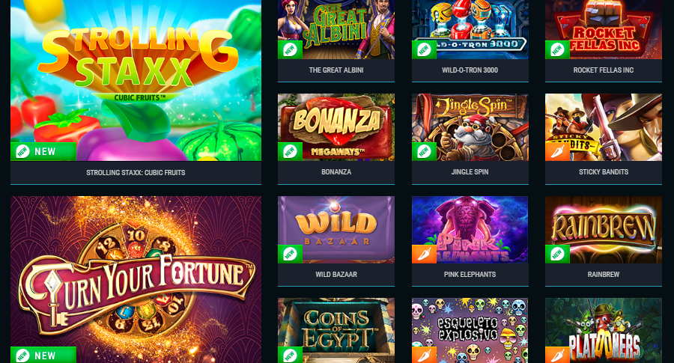674x363 pixels.
Task: Select the Pink Elephants title label
Action: point(470,274)
